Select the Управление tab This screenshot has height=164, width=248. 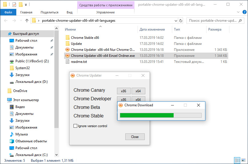point(106,12)
